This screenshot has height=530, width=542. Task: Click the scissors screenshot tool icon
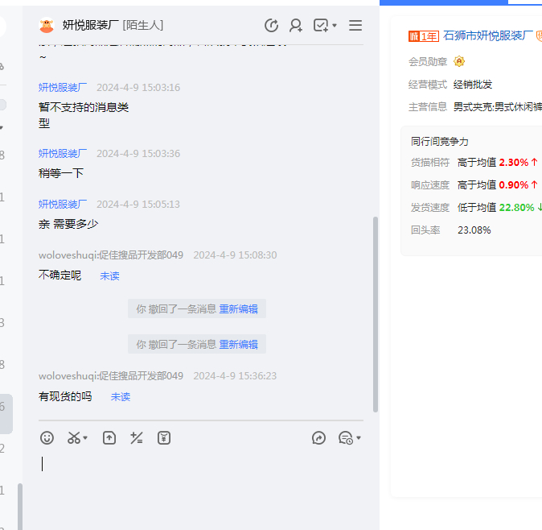click(74, 438)
